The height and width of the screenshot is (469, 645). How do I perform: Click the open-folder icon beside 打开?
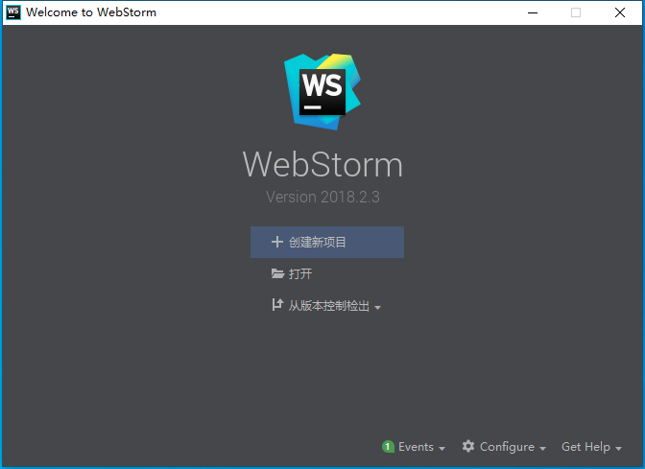coord(277,273)
